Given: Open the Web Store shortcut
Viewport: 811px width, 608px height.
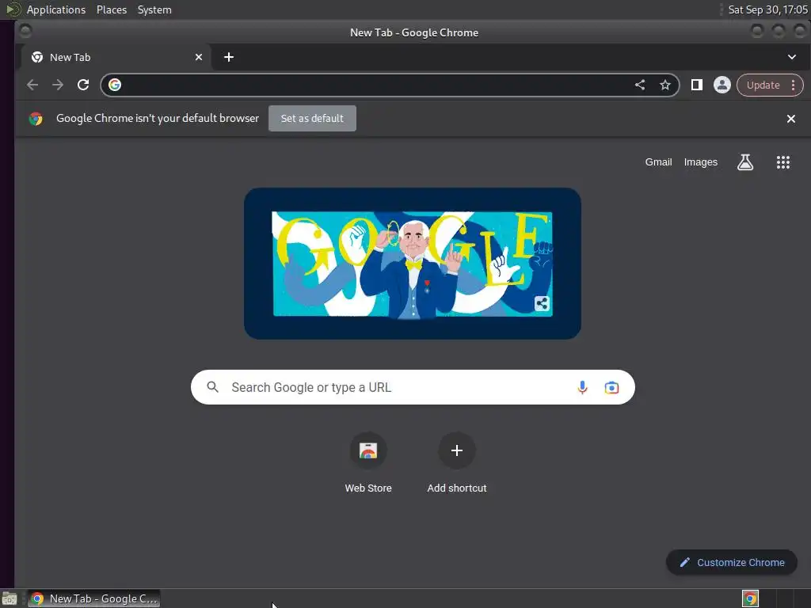Looking at the screenshot, I should (x=368, y=463).
